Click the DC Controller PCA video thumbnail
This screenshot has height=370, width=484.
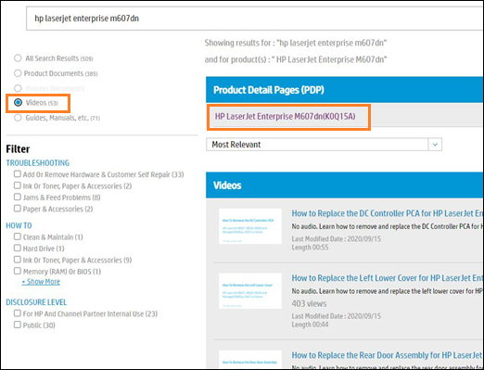[x=250, y=226]
